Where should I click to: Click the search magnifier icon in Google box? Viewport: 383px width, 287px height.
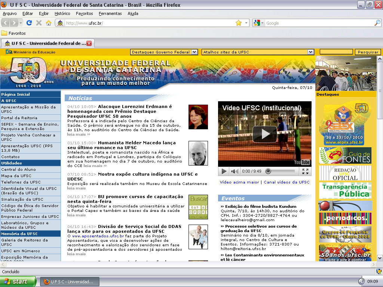click(377, 23)
